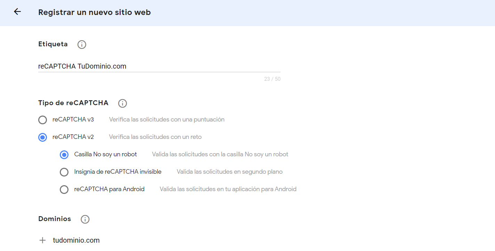This screenshot has height=251, width=495.
Task: Click the Dominios section heading
Action: (55, 219)
